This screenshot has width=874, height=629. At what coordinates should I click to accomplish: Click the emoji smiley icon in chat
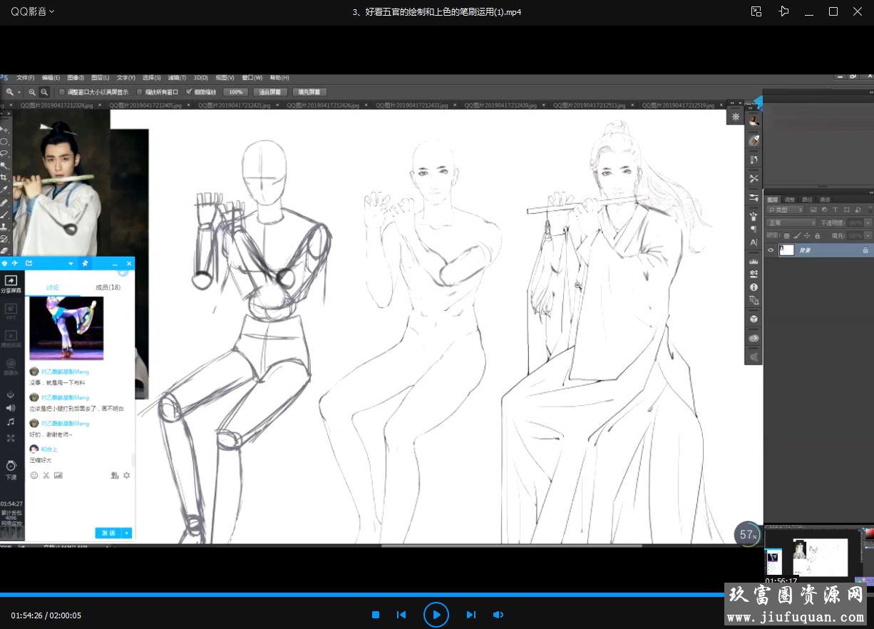[x=34, y=475]
